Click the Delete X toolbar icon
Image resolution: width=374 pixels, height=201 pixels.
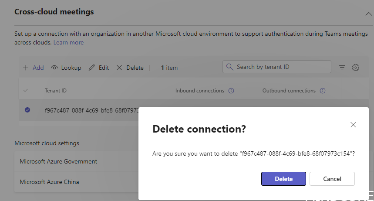(119, 68)
